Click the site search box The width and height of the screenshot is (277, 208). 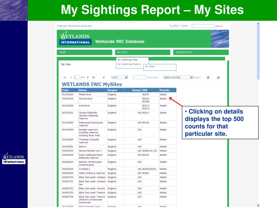203,26
